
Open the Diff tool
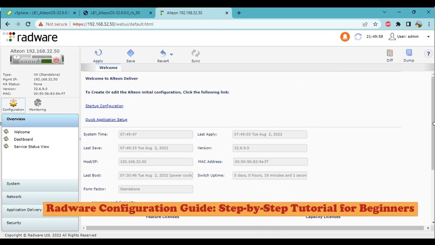pyautogui.click(x=390, y=53)
